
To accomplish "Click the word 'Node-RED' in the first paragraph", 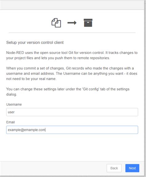I will (x=15, y=53).
